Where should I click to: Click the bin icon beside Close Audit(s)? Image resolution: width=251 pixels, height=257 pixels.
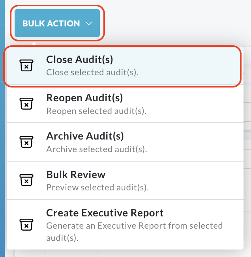tap(26, 65)
